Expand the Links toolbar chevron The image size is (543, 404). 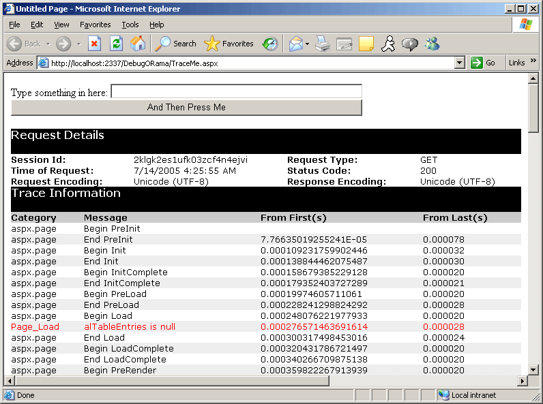533,62
